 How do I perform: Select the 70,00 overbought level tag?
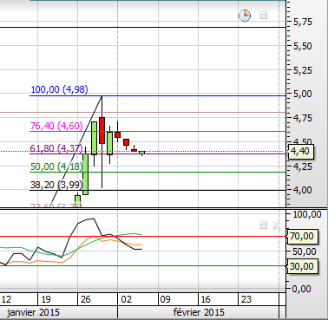[302, 236]
